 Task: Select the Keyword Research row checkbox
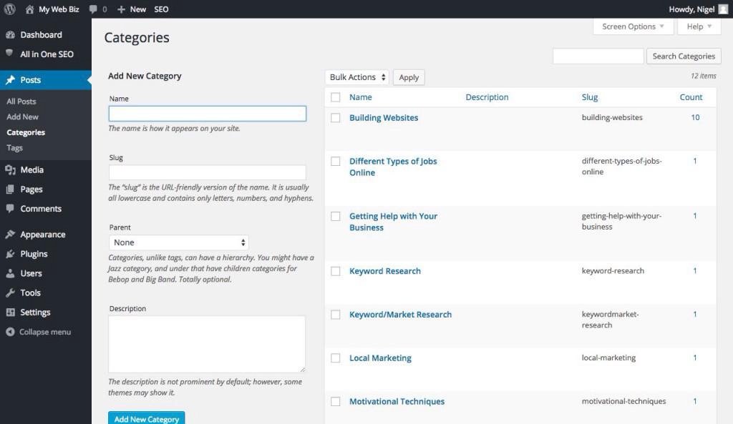click(x=335, y=271)
